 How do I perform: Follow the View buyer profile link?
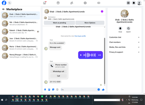pos(80,36)
